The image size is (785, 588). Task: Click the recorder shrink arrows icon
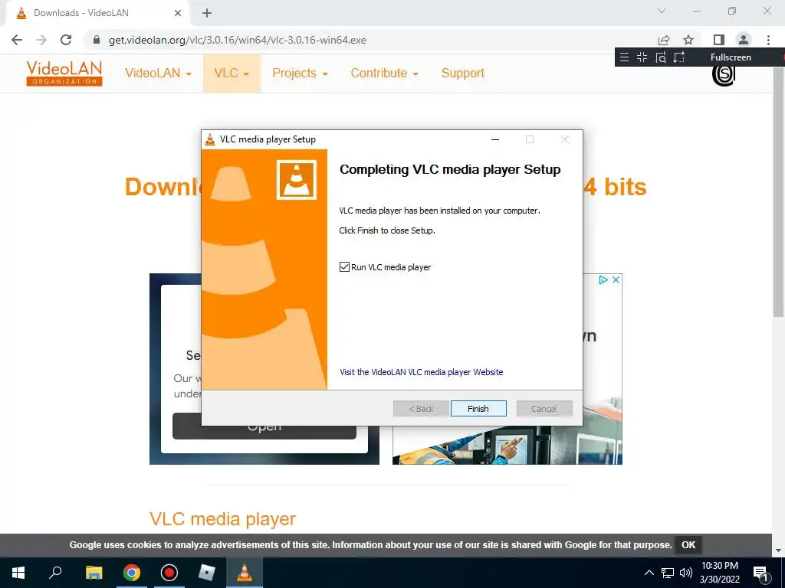[x=642, y=57]
